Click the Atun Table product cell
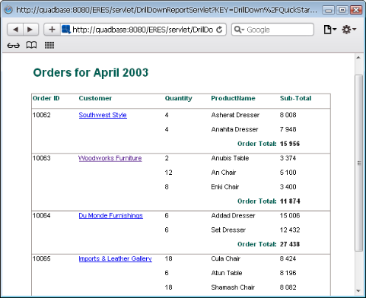The width and height of the screenshot is (366, 298). click(x=227, y=273)
